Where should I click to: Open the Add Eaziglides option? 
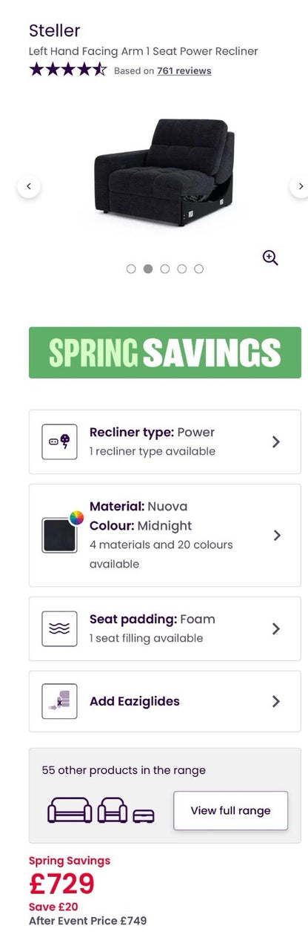tap(165, 701)
